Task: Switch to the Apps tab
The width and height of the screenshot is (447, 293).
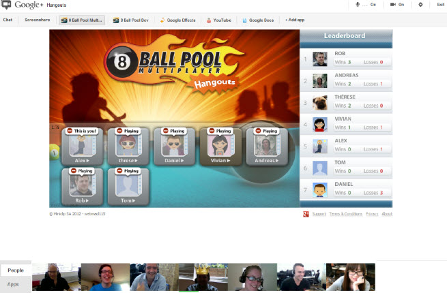Action: tap(13, 284)
